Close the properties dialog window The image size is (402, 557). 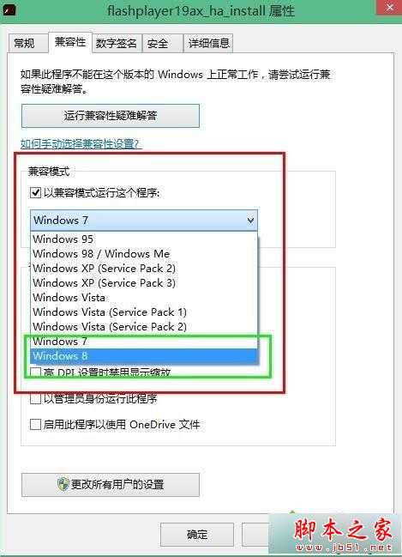click(x=389, y=8)
